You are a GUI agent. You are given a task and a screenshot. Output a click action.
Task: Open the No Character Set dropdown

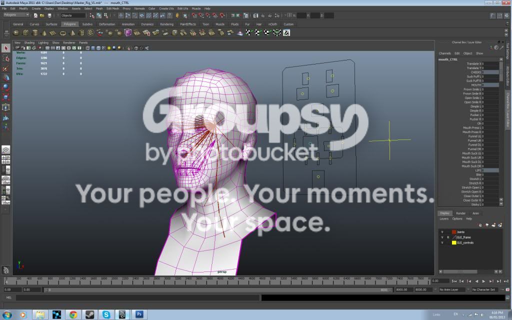pyautogui.click(x=485, y=289)
